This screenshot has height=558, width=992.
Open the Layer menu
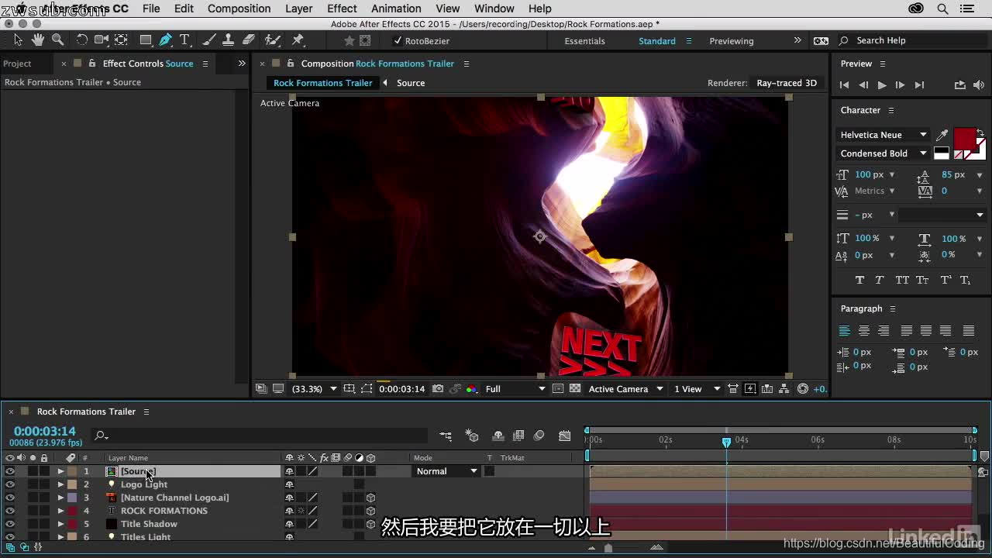tap(298, 9)
